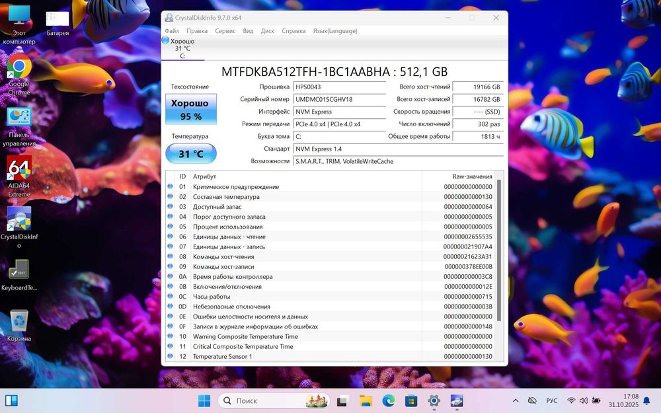Click the Возможности field S.M.A.R.T., TRIM

[x=398, y=161]
